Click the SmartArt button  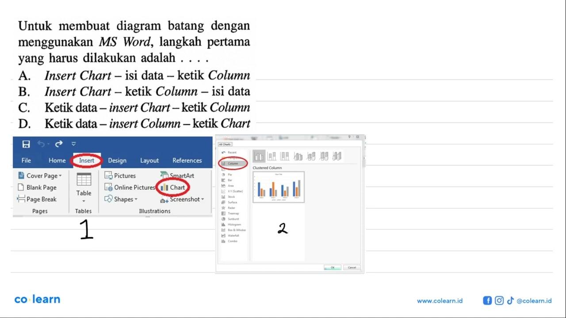click(177, 175)
